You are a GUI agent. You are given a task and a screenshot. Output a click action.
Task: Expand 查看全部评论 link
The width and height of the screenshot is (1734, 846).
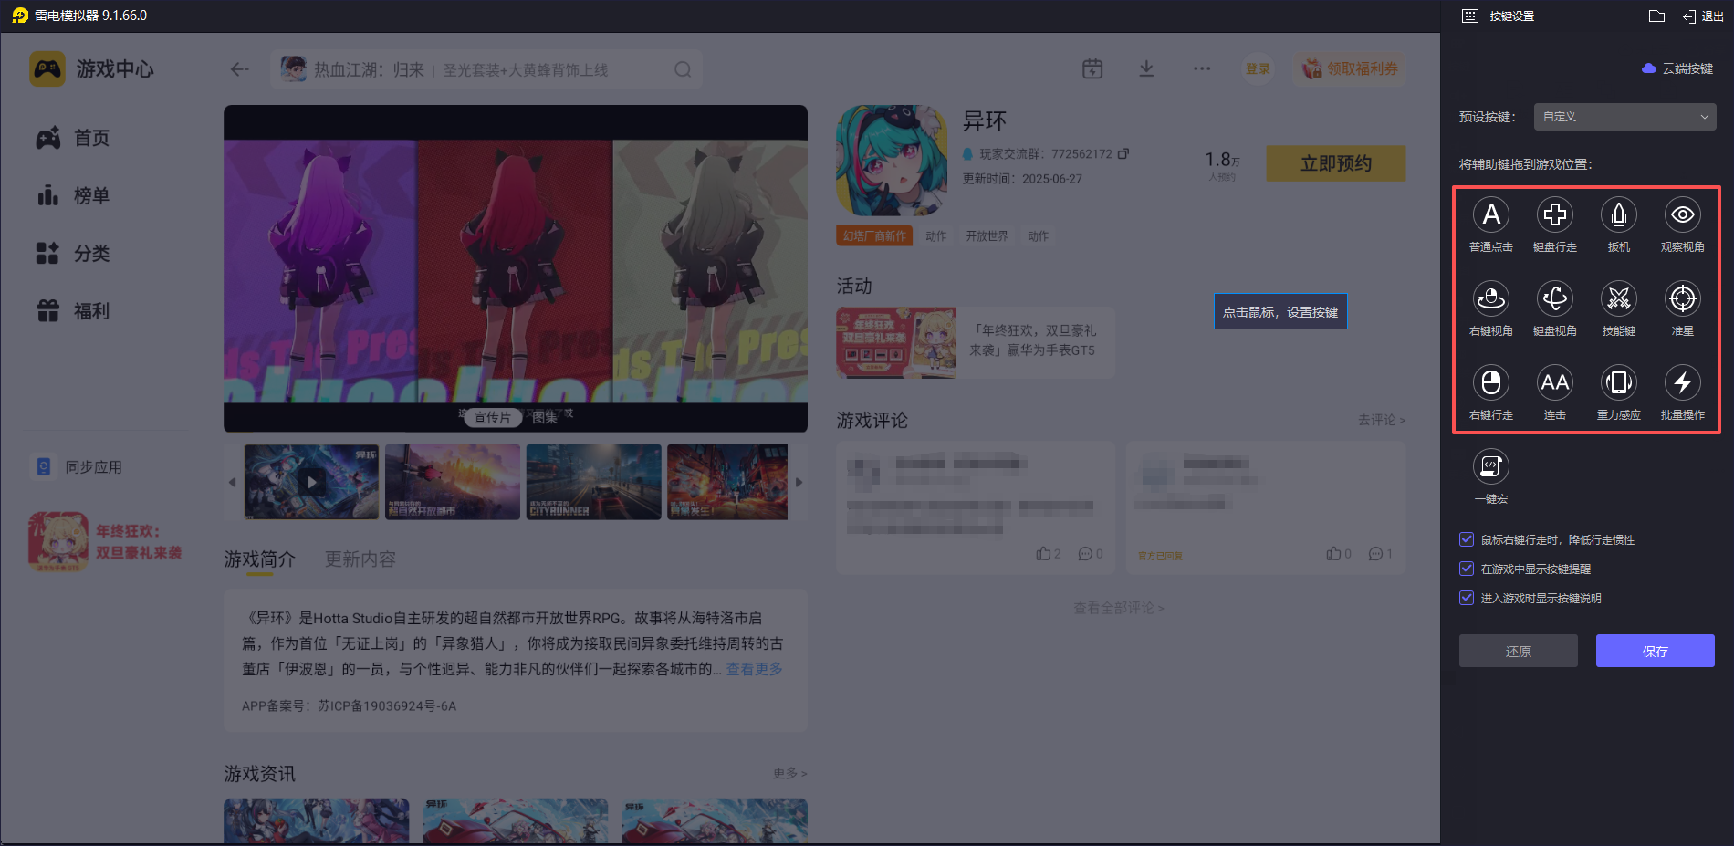tap(1119, 608)
